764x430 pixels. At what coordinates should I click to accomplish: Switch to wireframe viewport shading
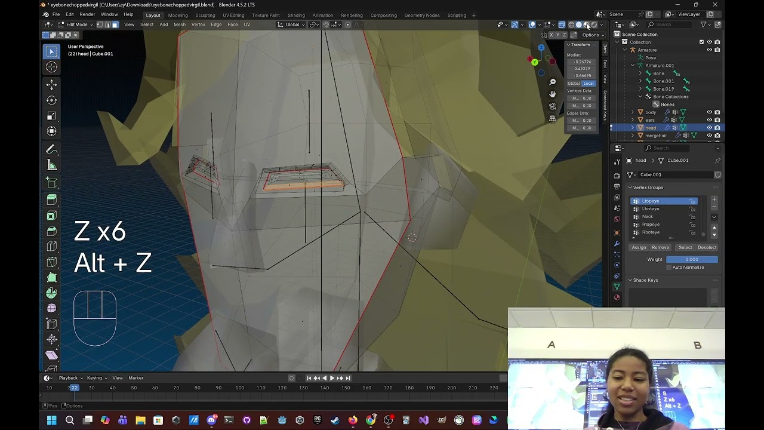point(571,24)
